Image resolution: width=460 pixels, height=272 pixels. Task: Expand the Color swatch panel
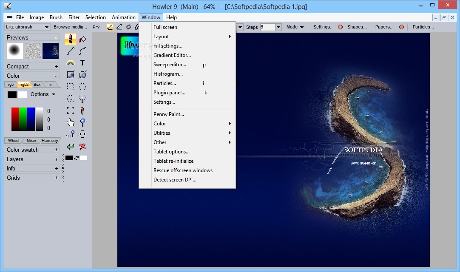pos(56,150)
